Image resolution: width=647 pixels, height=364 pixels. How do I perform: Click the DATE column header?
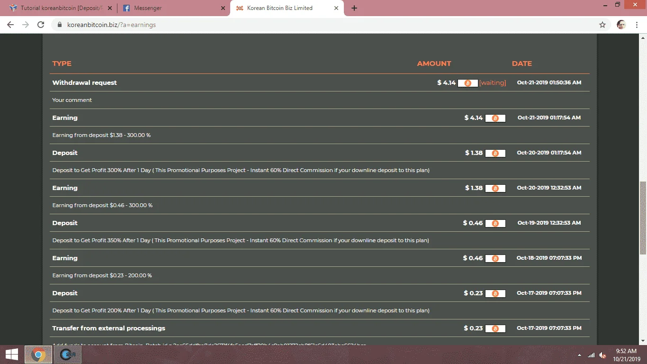tap(522, 64)
